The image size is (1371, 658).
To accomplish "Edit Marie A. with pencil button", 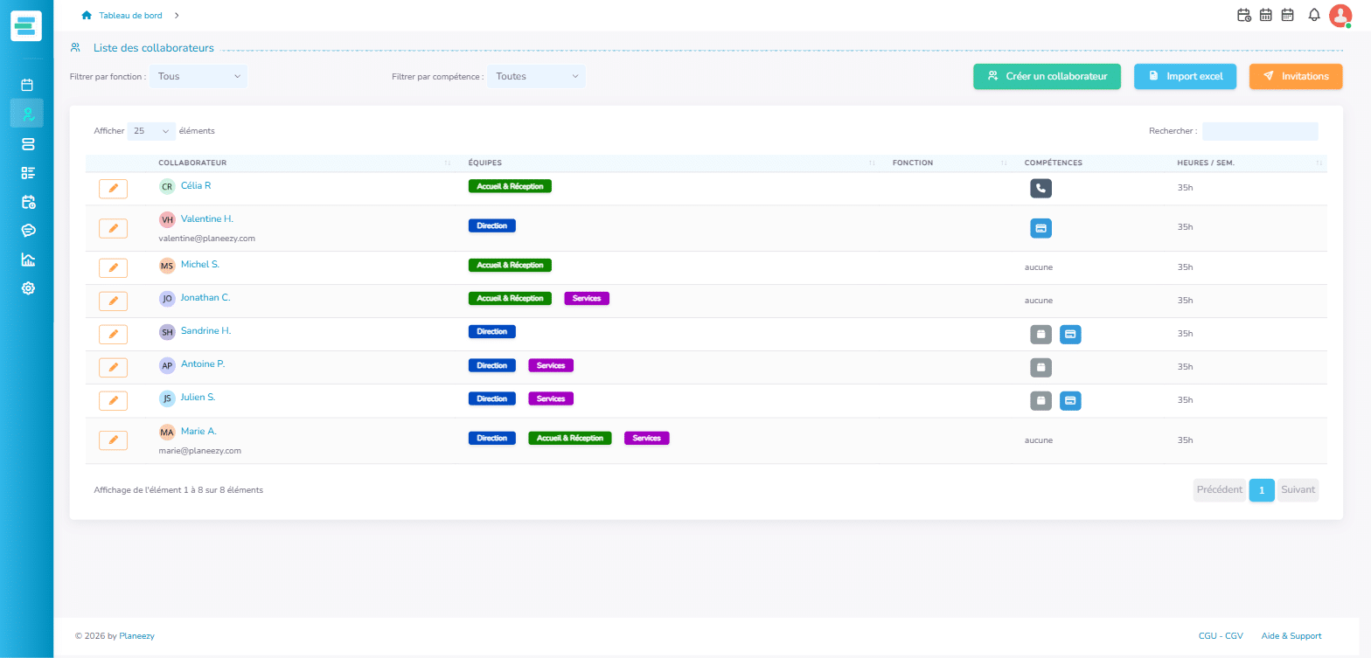I will 113,440.
